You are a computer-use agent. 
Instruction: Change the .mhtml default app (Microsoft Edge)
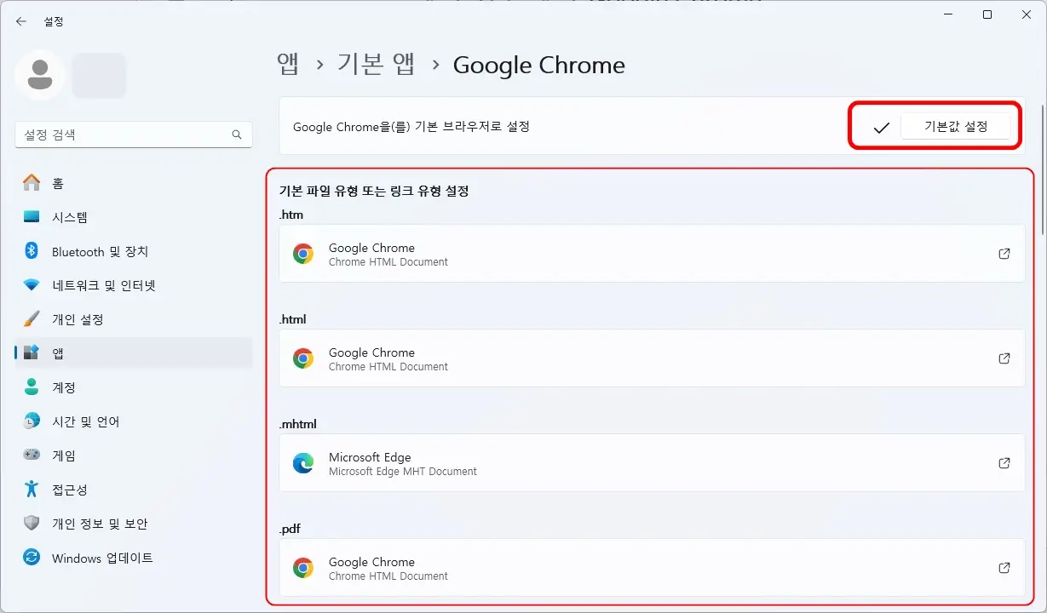click(652, 463)
